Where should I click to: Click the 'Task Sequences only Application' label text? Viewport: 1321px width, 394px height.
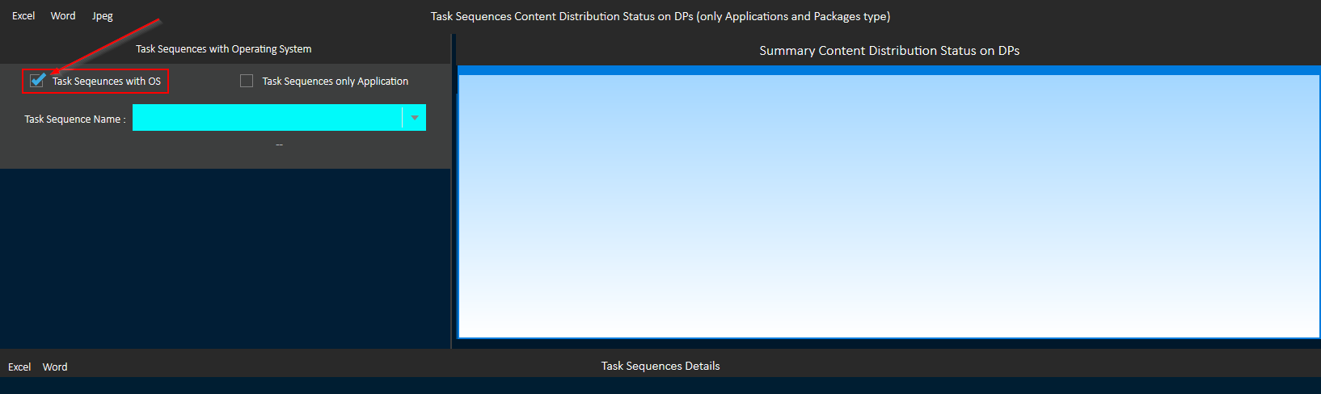click(335, 82)
